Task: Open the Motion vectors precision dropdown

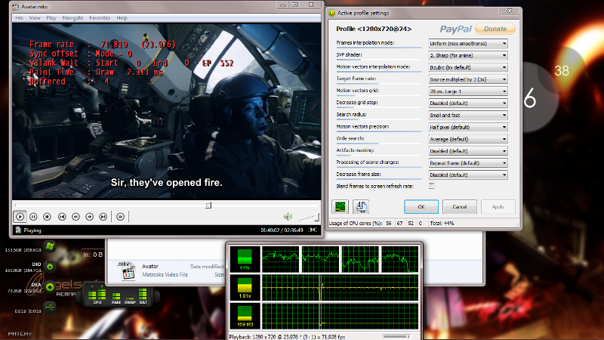Action: 468,127
